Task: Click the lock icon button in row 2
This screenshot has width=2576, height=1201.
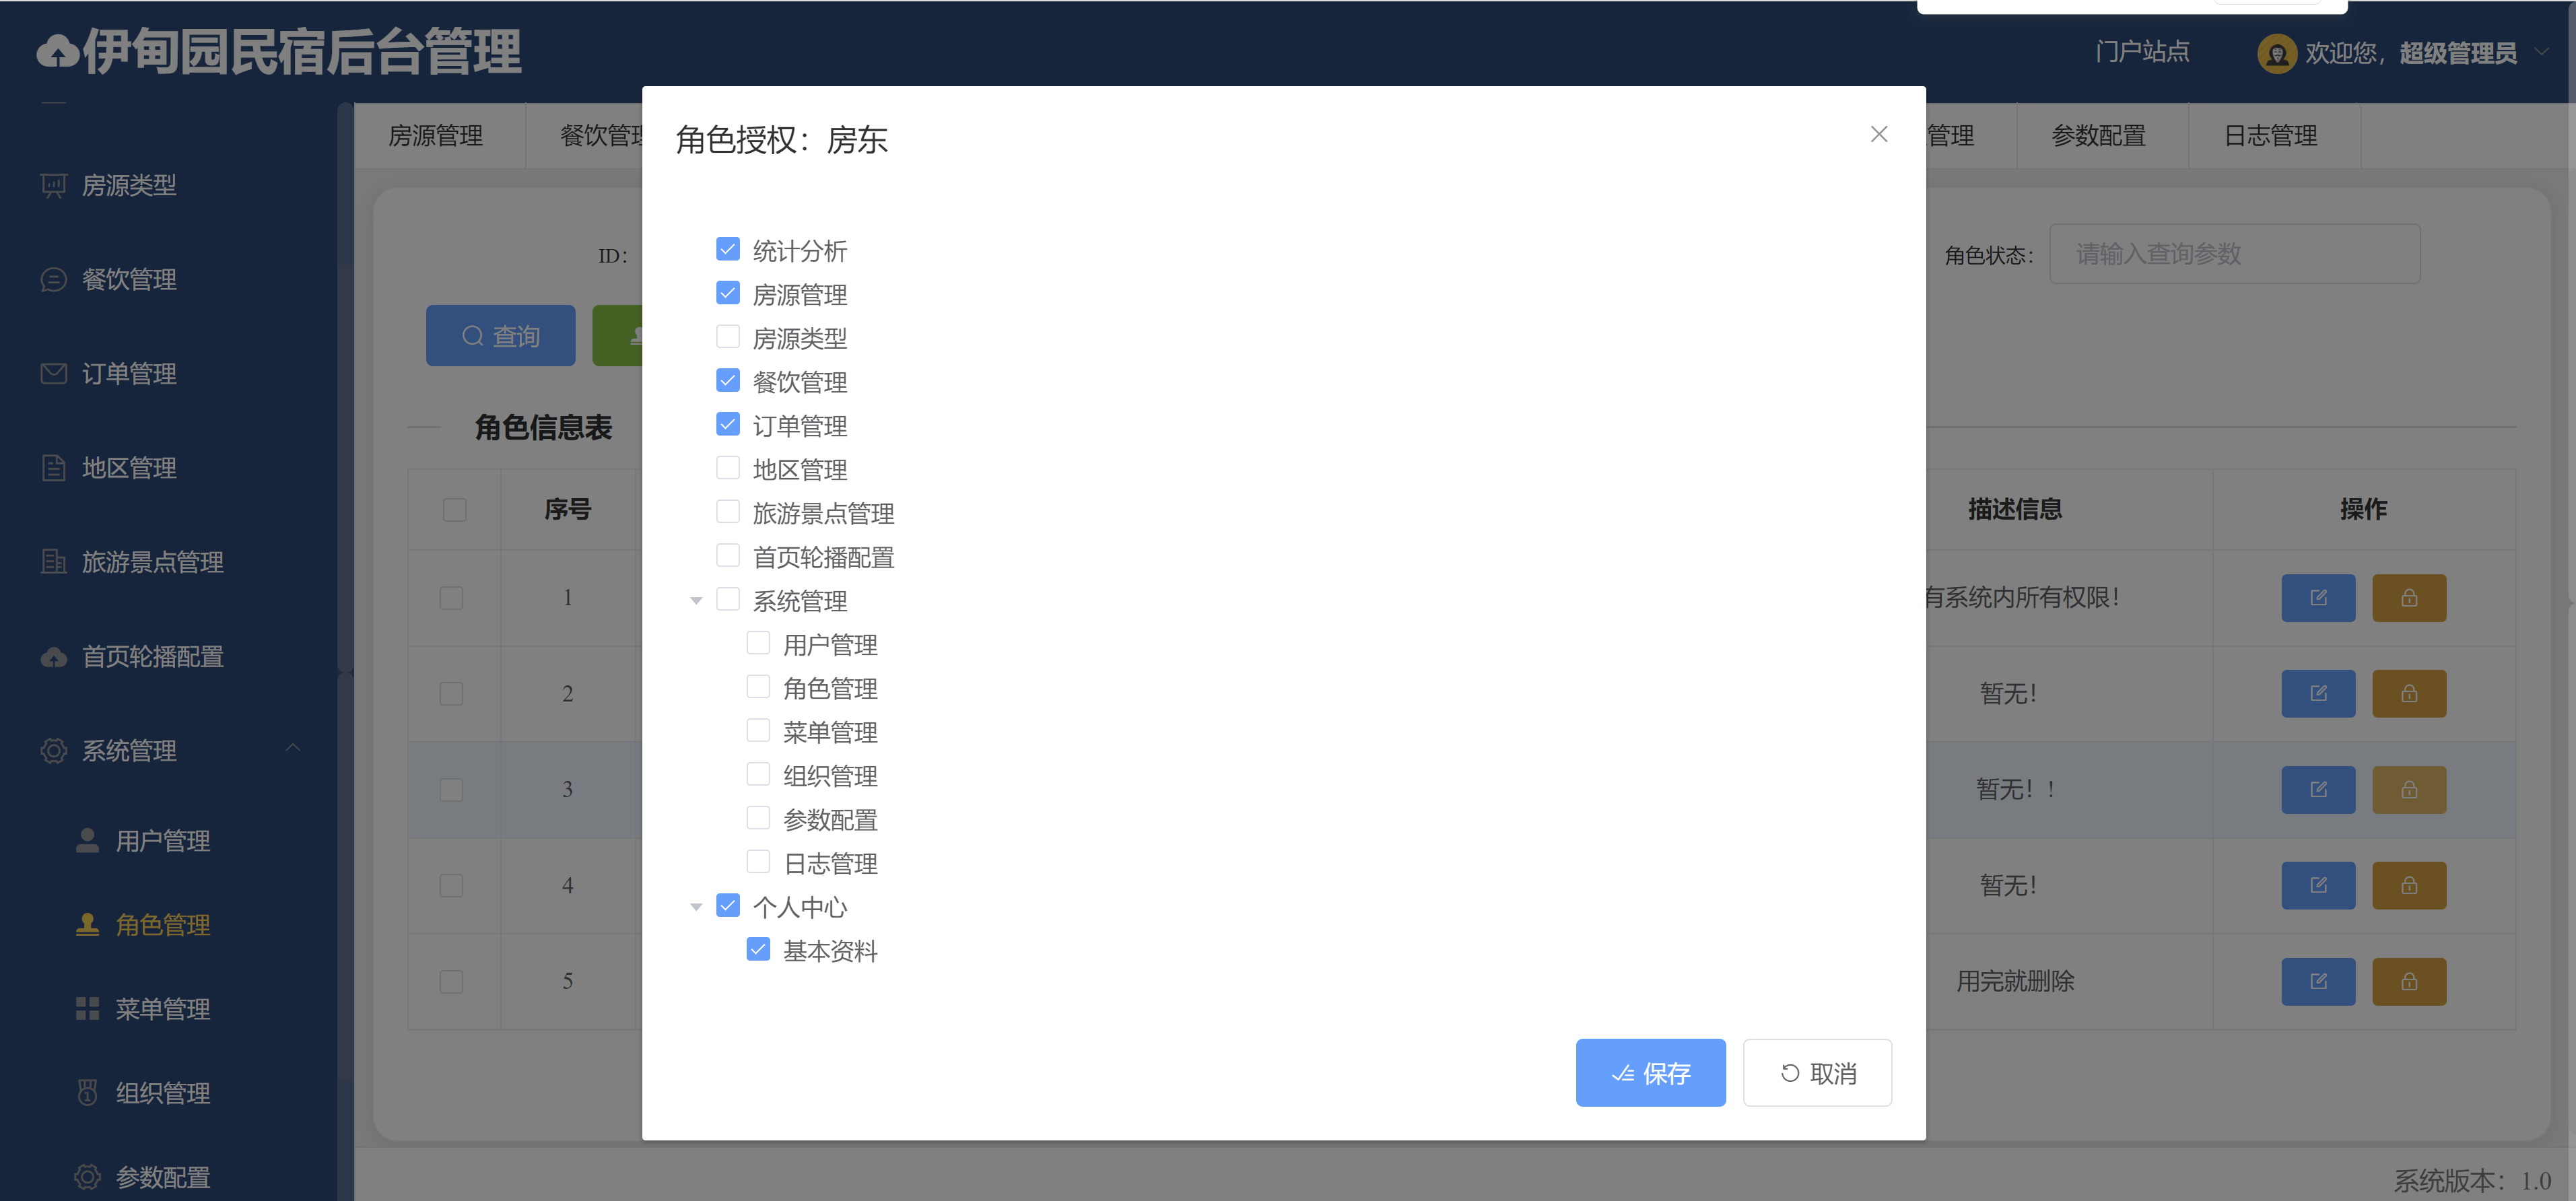Action: pos(2409,693)
